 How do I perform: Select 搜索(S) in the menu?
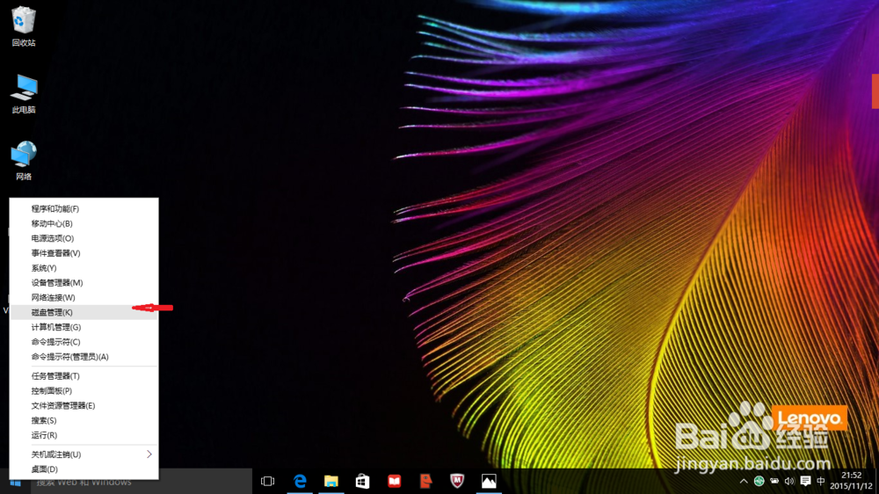[x=84, y=420]
